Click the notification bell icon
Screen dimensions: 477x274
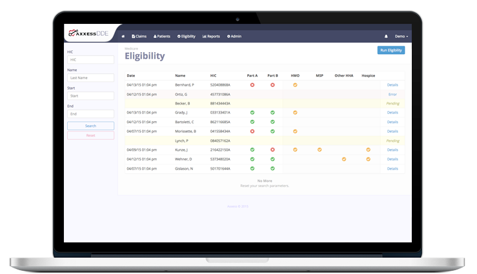tap(386, 37)
